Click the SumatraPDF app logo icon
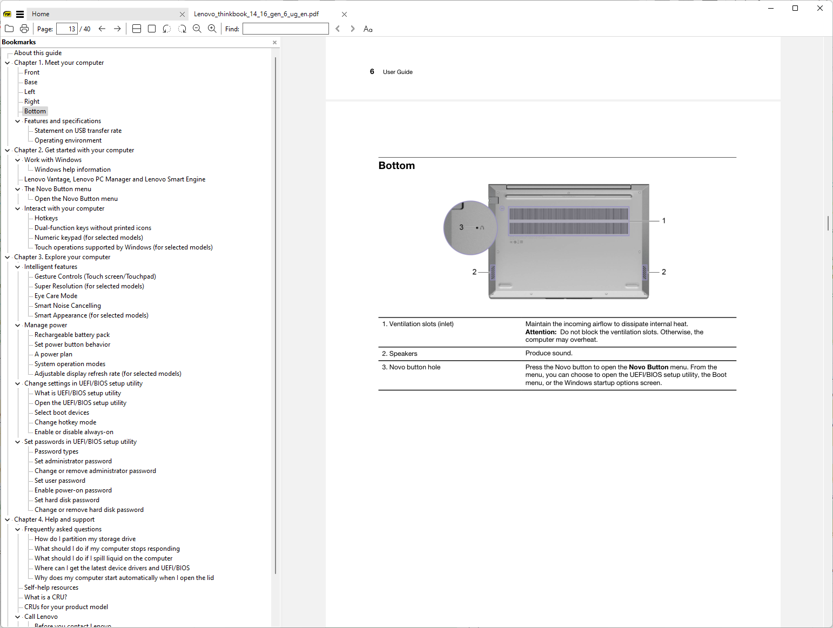This screenshot has width=833, height=628. point(8,14)
